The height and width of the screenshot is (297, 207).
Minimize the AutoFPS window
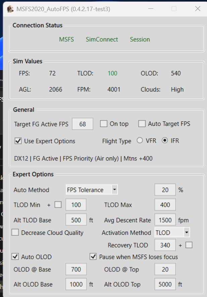pyautogui.click(x=151, y=9)
